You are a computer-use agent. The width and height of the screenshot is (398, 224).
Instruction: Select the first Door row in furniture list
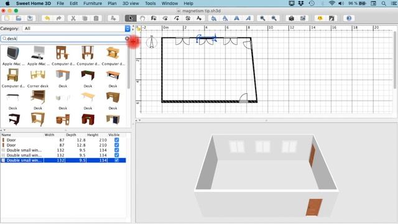pos(63,140)
